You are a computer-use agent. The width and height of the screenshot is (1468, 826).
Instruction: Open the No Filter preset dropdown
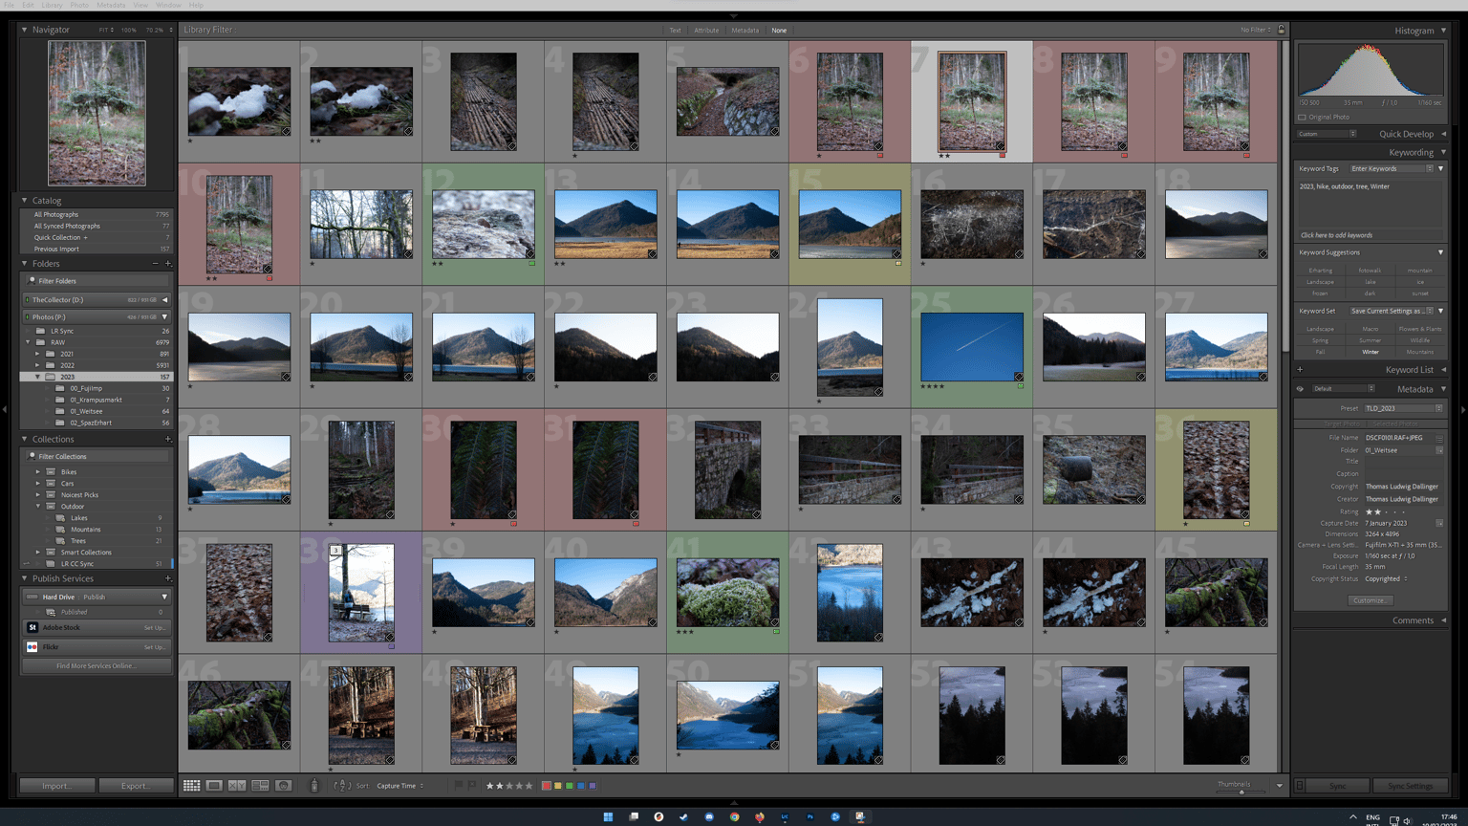pos(1256,30)
